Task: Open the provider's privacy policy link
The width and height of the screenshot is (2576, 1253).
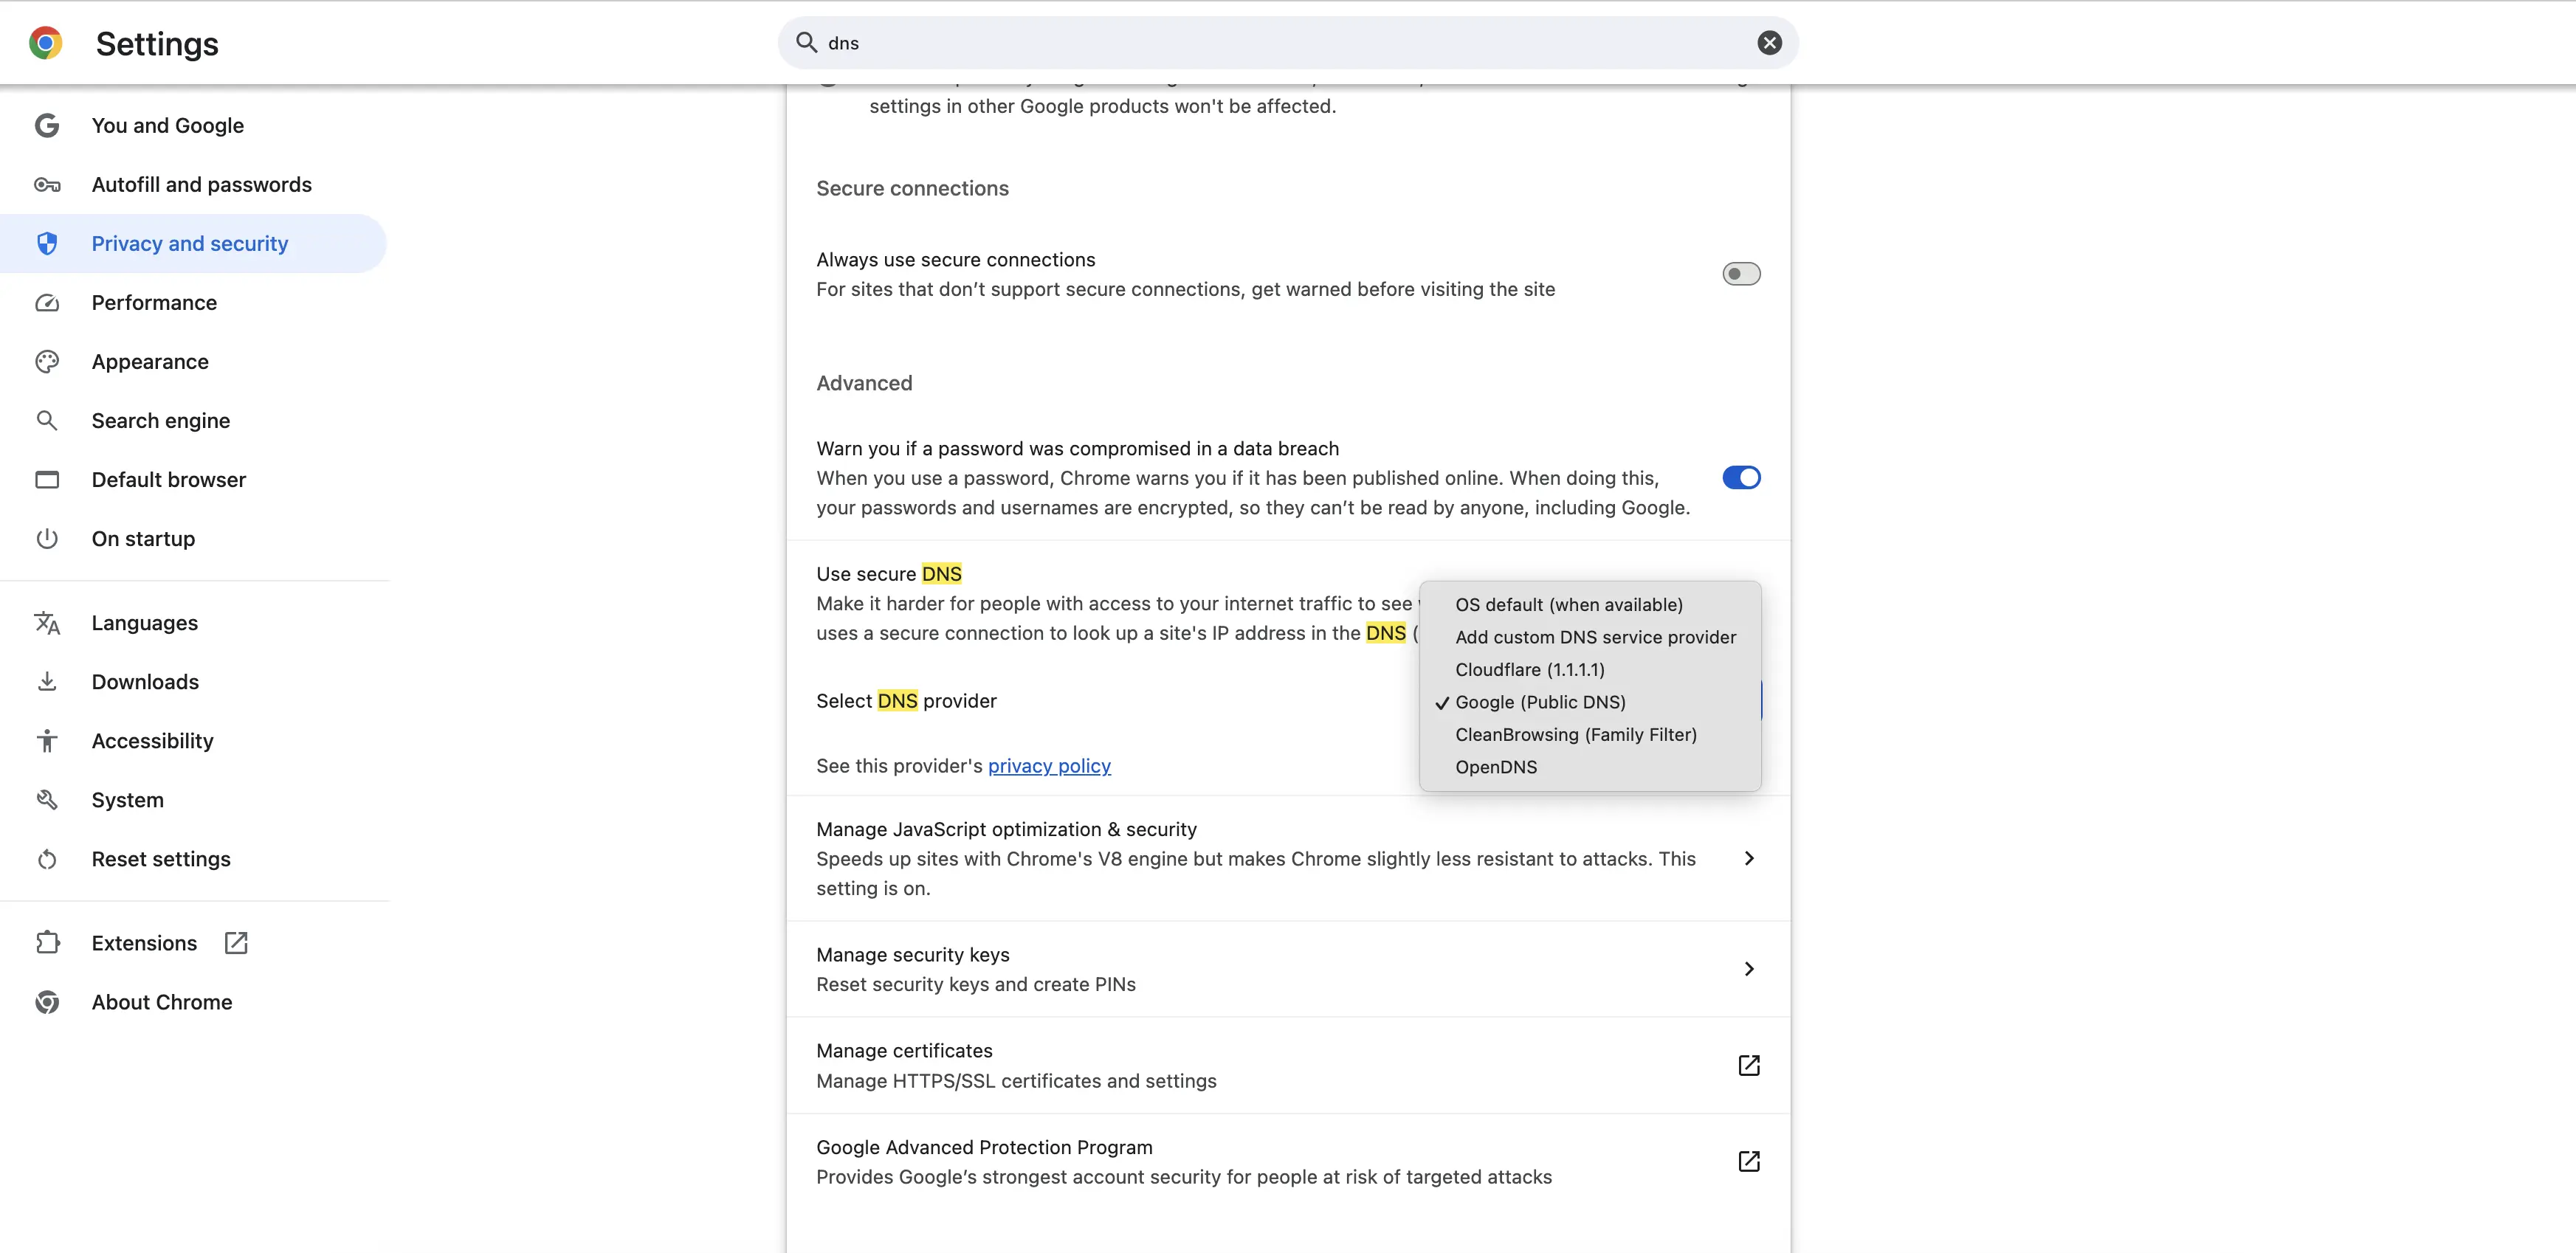Action: (x=1049, y=766)
